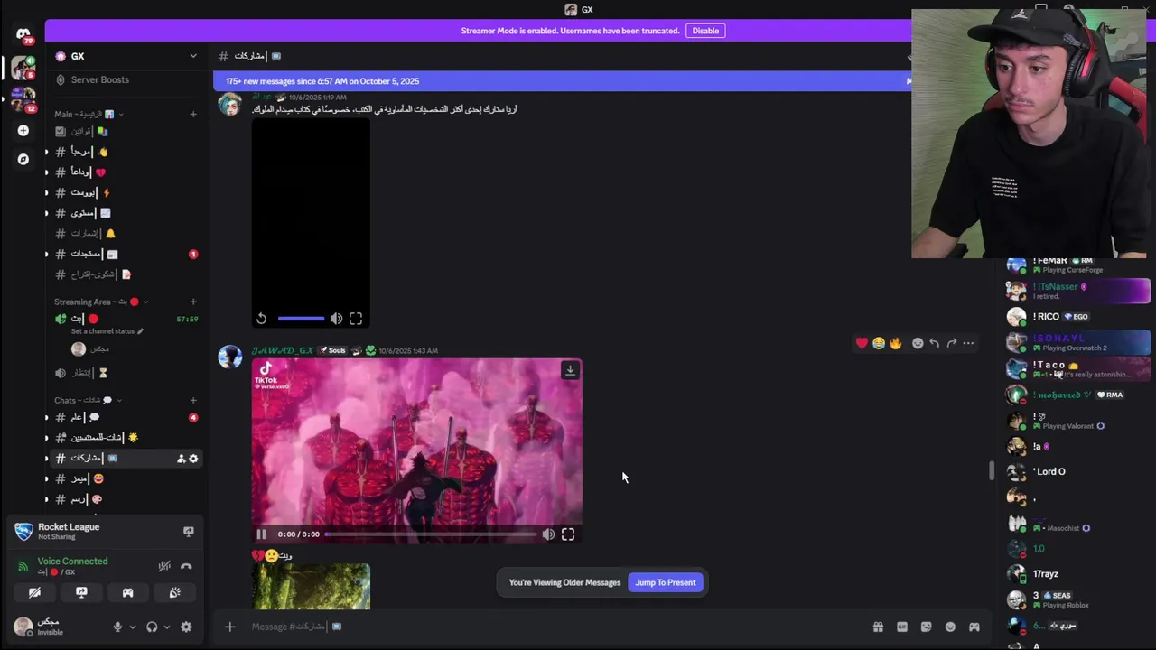The image size is (1156, 650).
Task: Open the GIF picker
Action: pos(902,627)
